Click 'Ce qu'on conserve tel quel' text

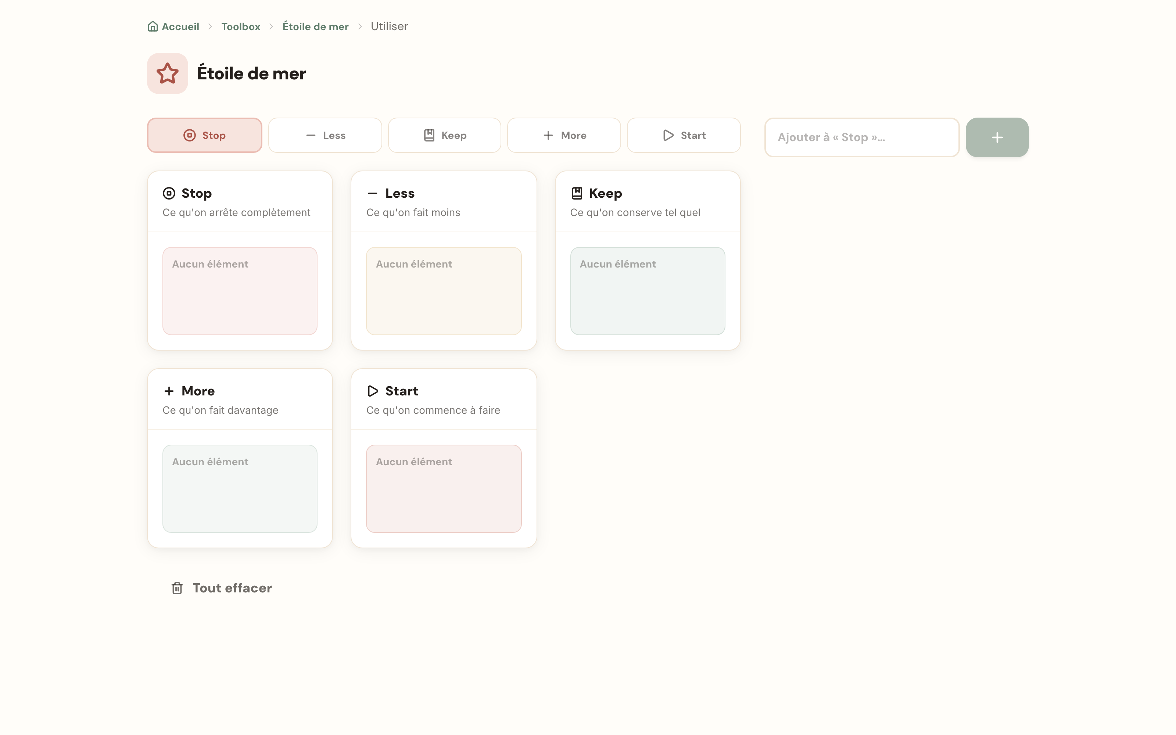[x=635, y=213]
